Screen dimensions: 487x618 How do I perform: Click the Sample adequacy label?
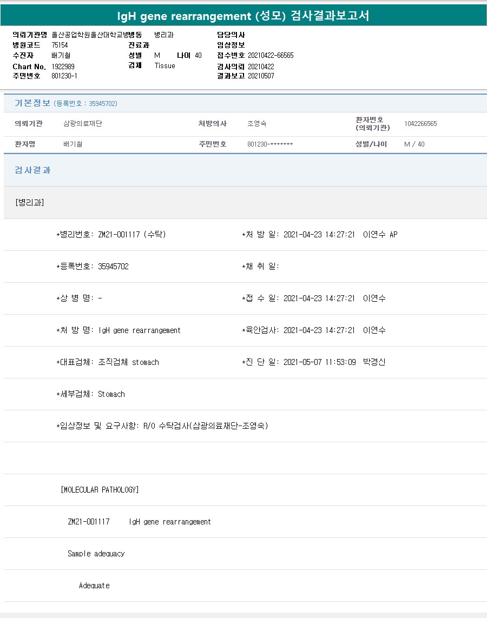[x=96, y=554]
